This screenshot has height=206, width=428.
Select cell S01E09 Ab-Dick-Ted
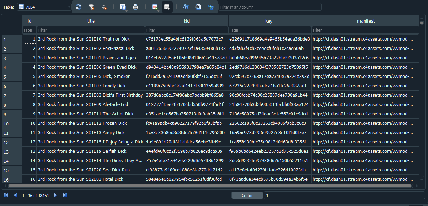click(91, 105)
